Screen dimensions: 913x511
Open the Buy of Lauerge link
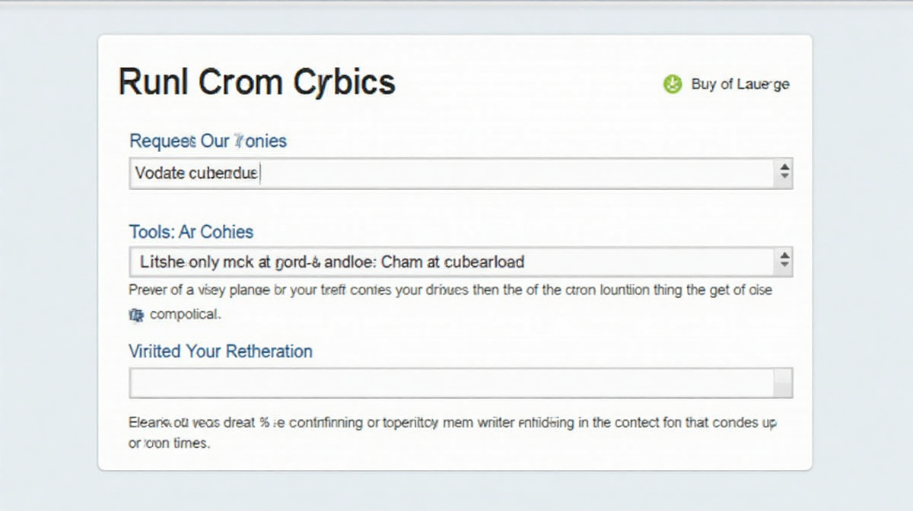pyautogui.click(x=740, y=84)
